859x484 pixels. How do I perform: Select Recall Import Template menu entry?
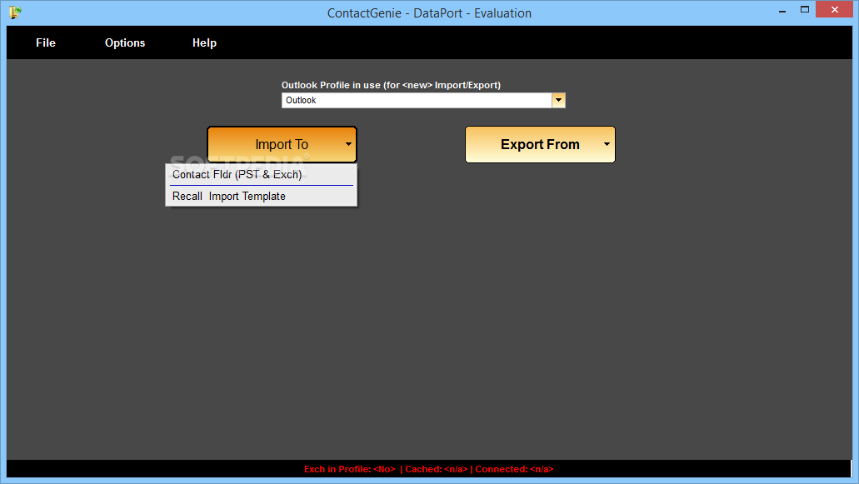(262, 196)
